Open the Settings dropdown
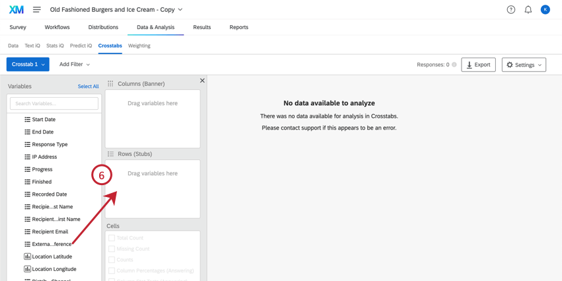Viewport: 562px width, 281px height. pos(524,65)
